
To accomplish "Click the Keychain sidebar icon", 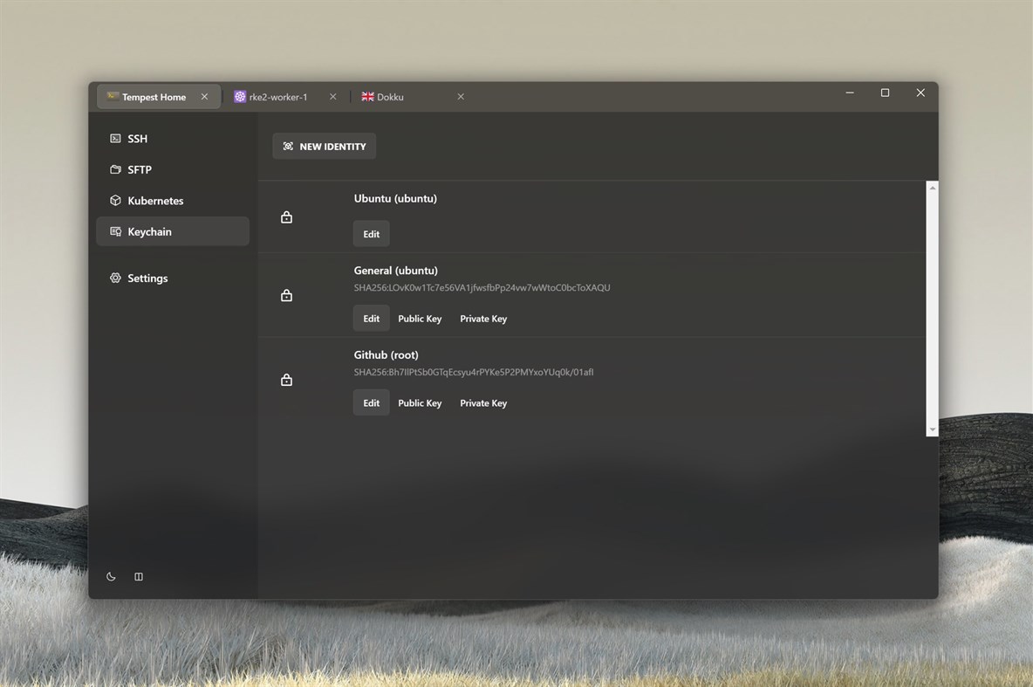I will pos(114,231).
